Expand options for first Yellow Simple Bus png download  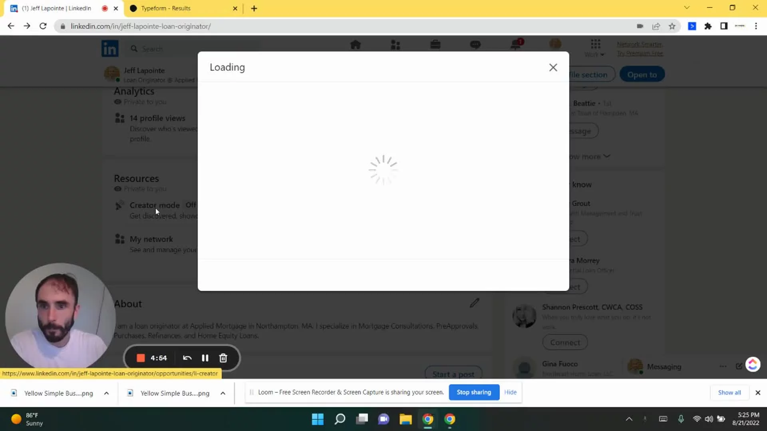point(106,393)
